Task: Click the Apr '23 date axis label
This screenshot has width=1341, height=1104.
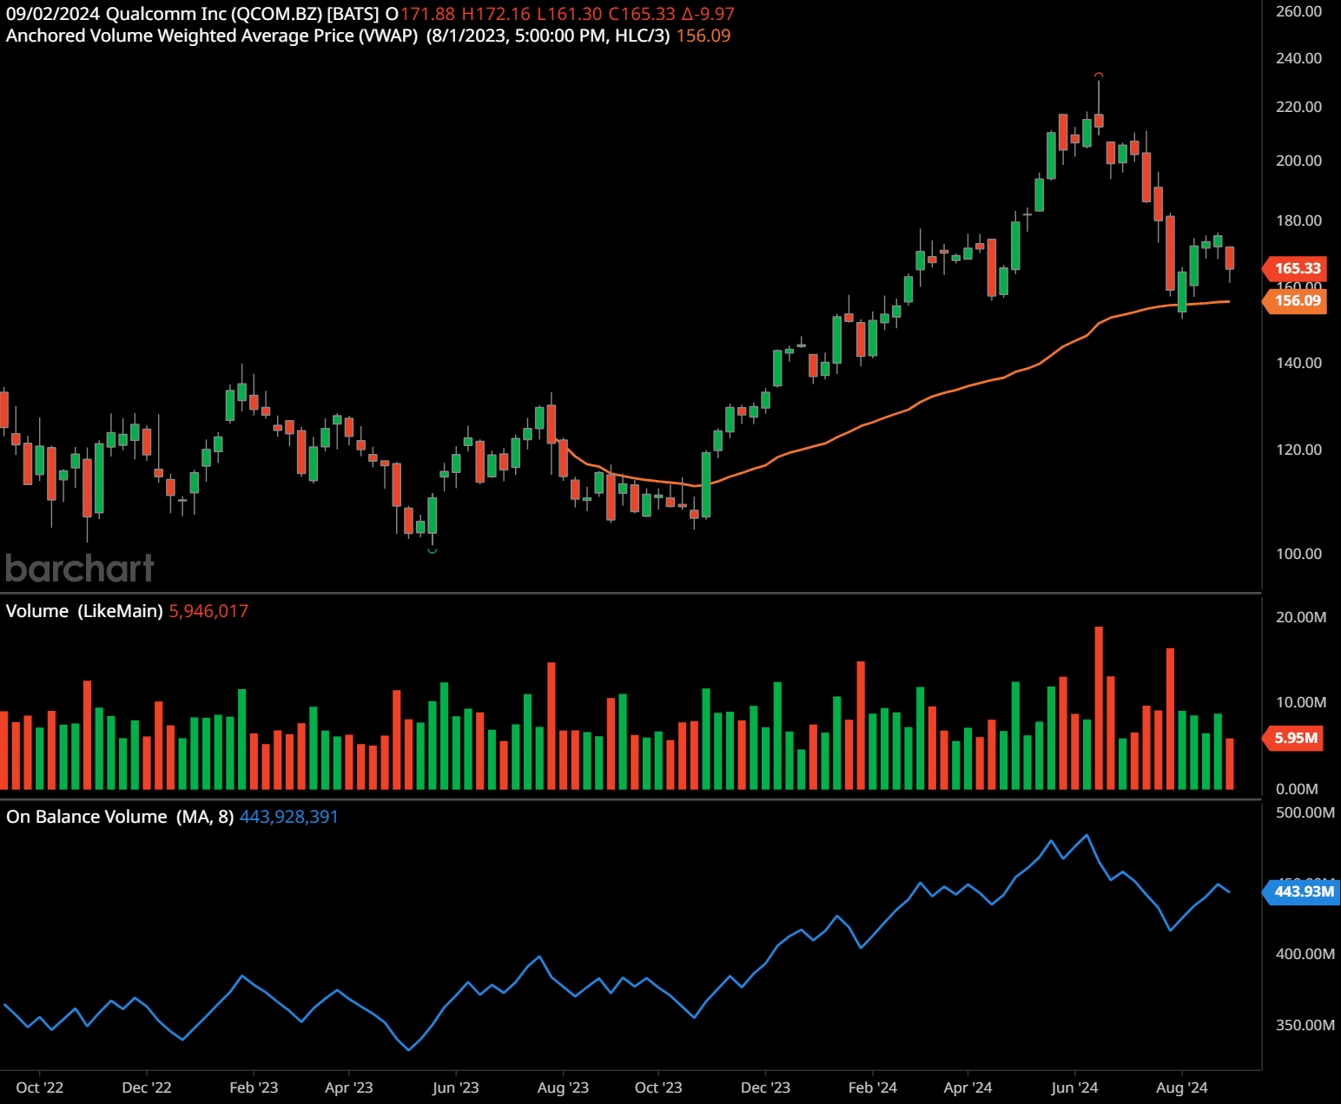Action: click(349, 1088)
